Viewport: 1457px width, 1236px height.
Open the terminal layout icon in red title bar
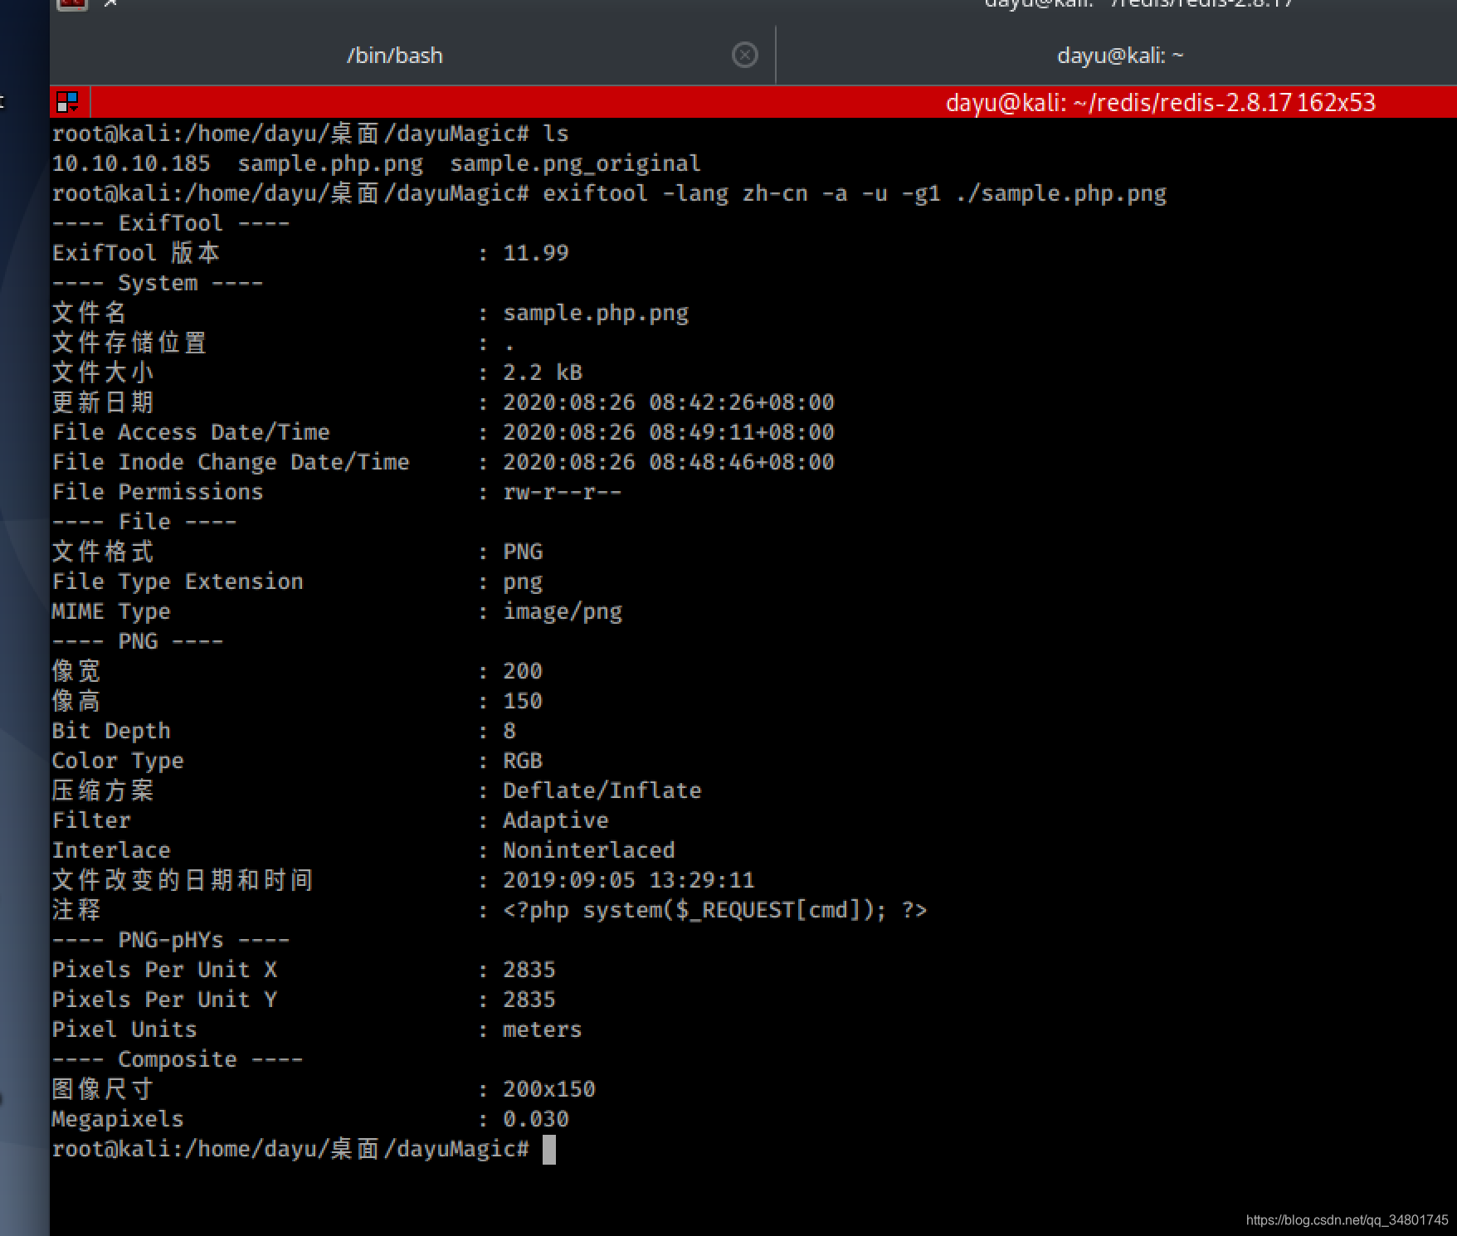[x=68, y=103]
